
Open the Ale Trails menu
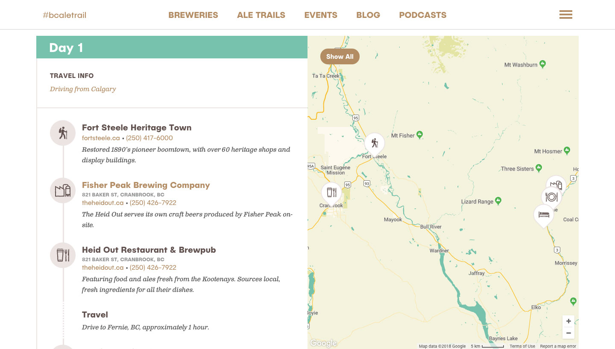pyautogui.click(x=261, y=15)
